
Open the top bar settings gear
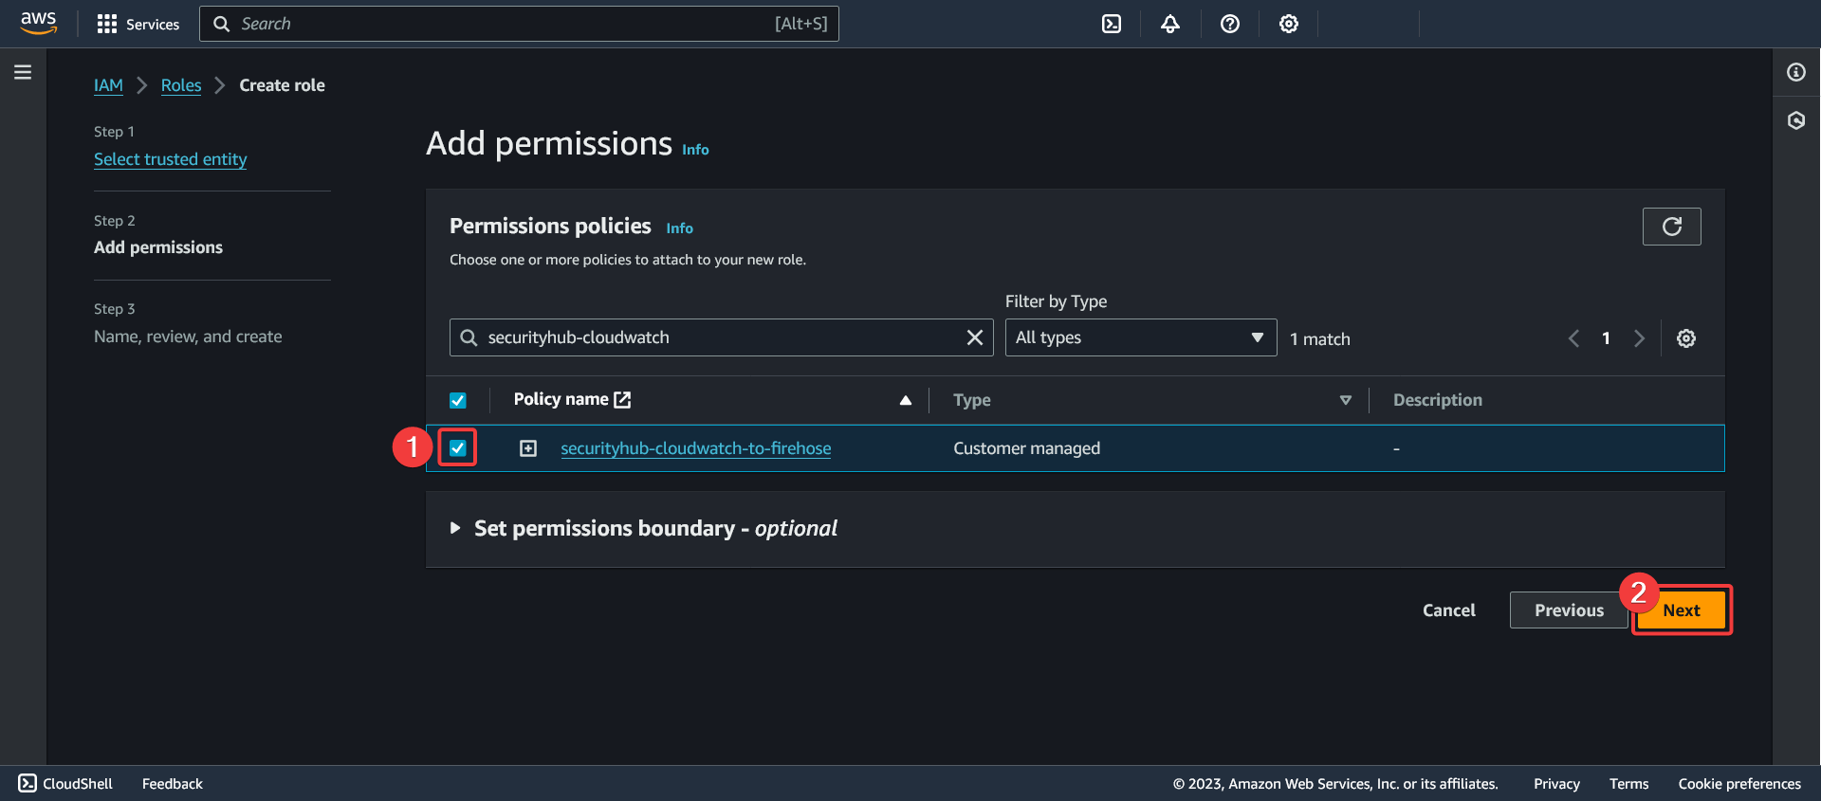pos(1289,24)
